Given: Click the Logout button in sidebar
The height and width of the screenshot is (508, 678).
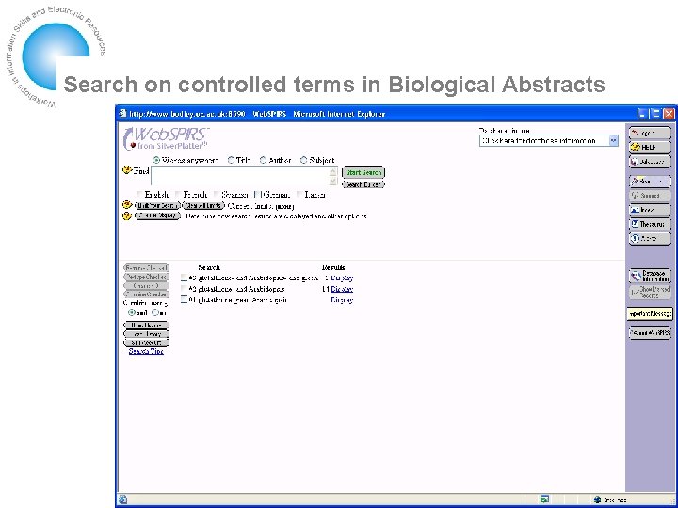Looking at the screenshot, I should [x=650, y=133].
